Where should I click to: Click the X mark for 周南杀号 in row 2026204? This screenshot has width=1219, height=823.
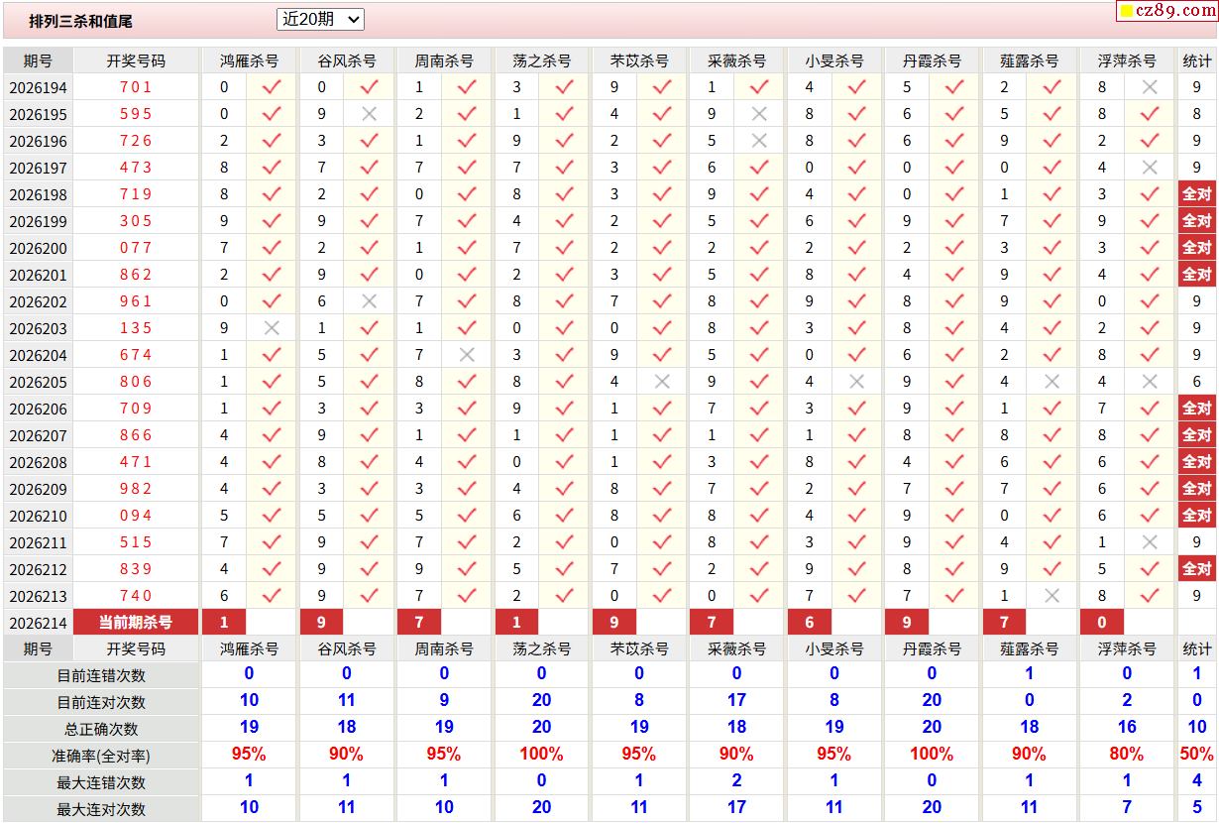467,355
